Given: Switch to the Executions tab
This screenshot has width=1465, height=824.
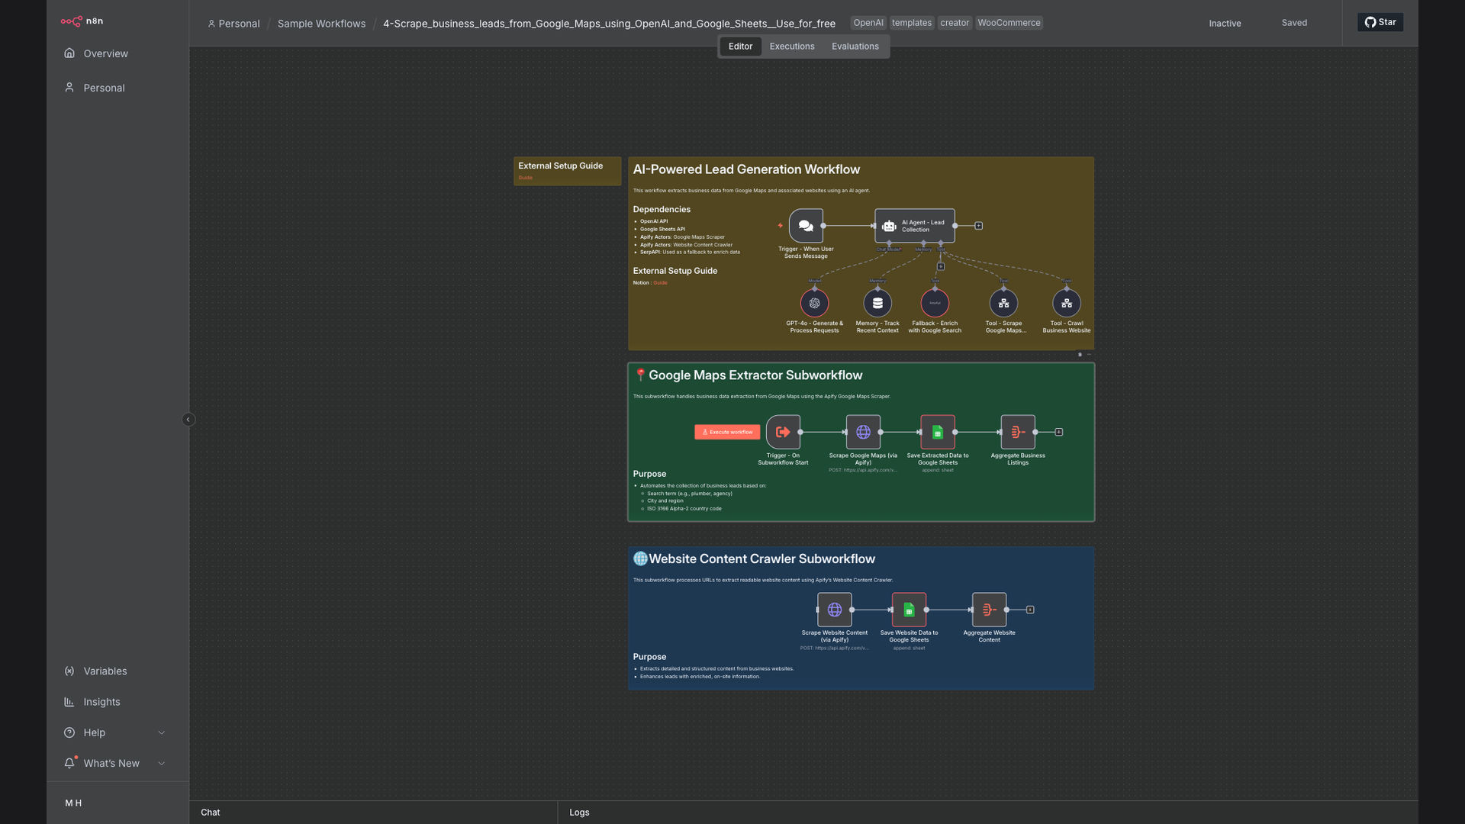Looking at the screenshot, I should click(792, 47).
